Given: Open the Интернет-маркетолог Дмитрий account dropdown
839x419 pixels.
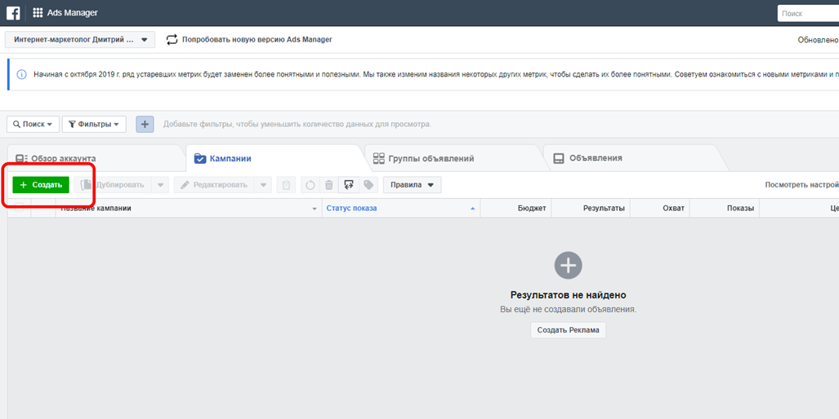Looking at the screenshot, I should (80, 39).
